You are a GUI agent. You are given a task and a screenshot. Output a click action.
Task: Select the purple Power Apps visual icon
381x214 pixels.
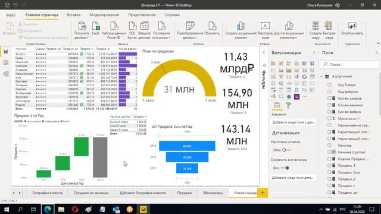[296, 96]
